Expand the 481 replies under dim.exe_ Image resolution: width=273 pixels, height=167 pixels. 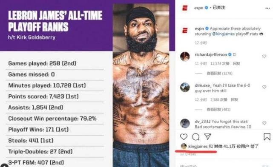point(218,110)
